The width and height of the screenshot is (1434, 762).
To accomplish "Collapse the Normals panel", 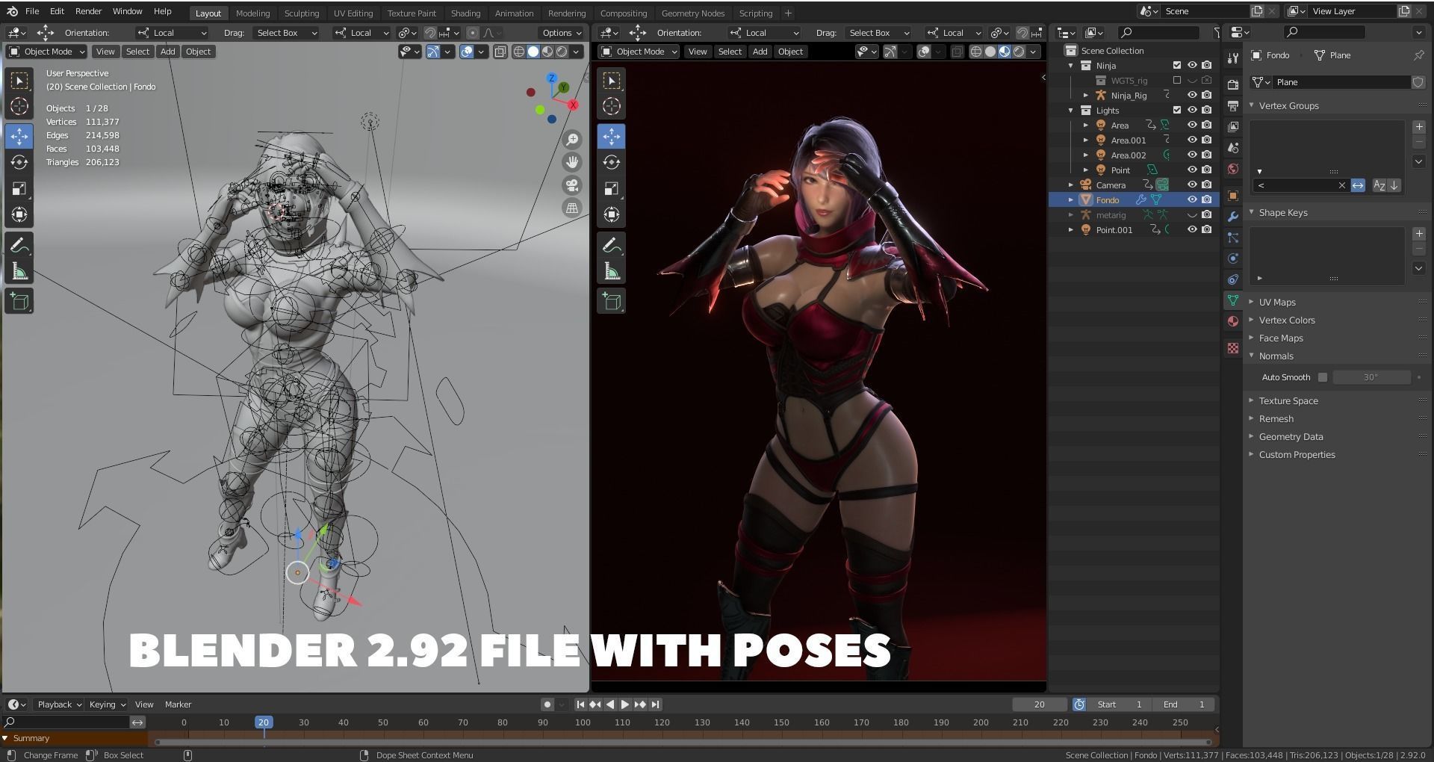I will coord(1276,356).
